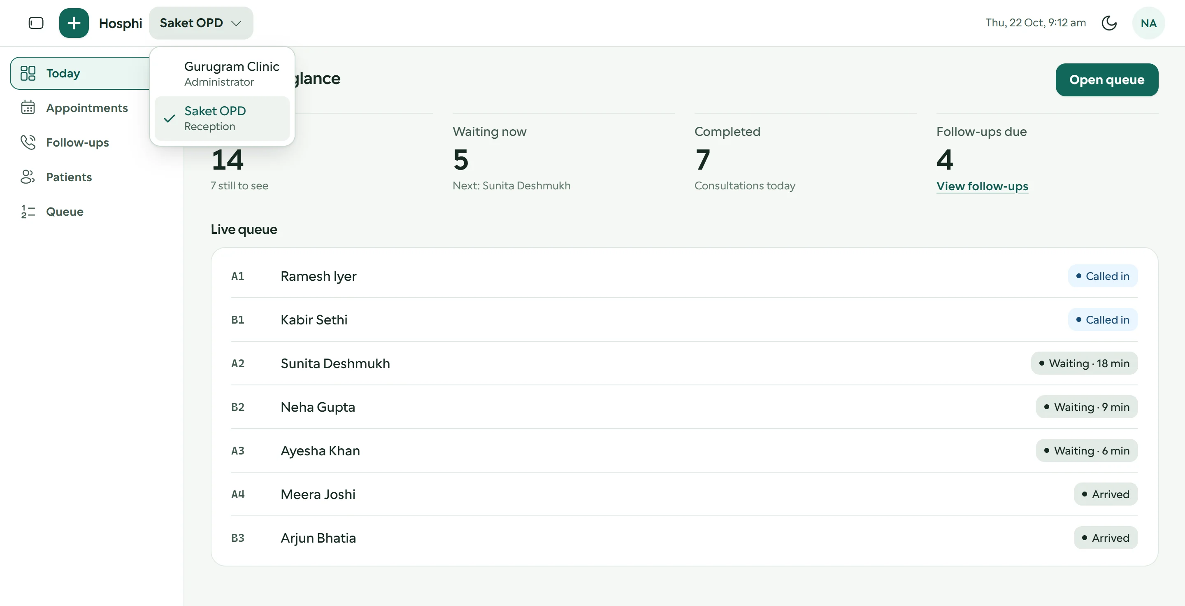Select Meera Joshi queue row
Image resolution: width=1185 pixels, height=606 pixels.
click(684, 494)
